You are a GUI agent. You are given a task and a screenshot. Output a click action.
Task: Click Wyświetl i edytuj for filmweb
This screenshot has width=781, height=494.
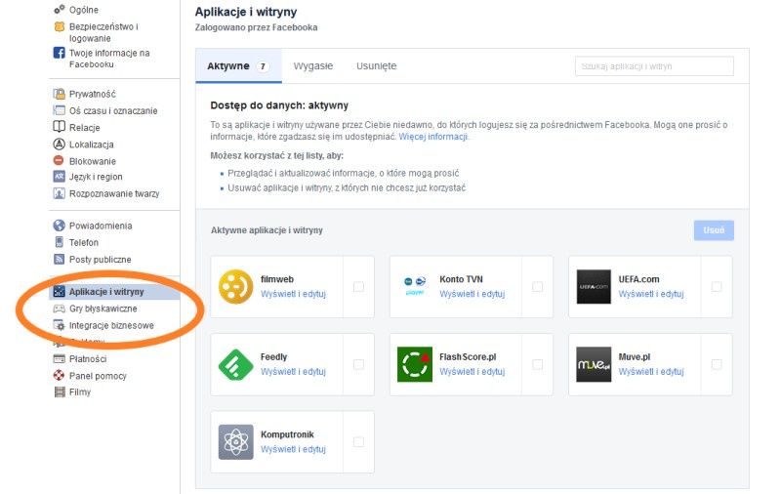click(294, 294)
